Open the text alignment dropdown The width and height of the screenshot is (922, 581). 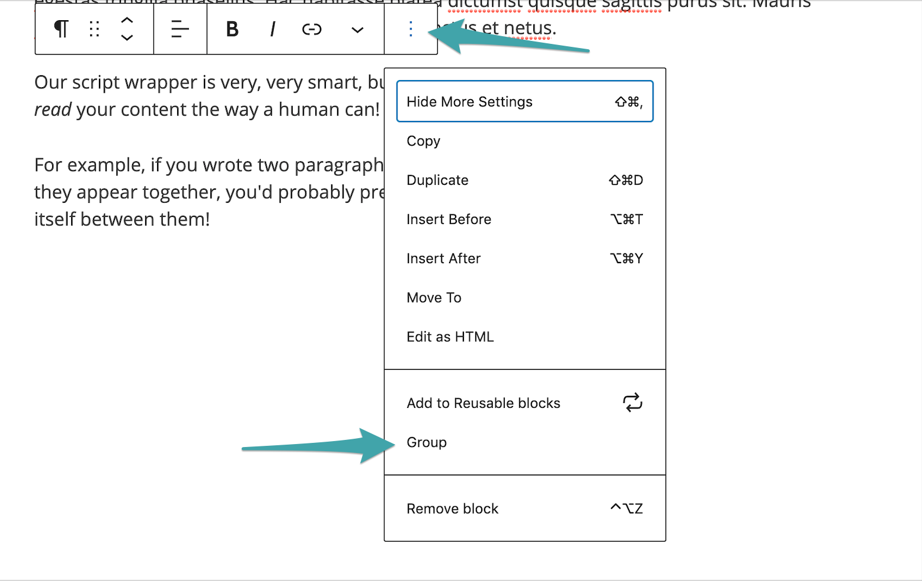pos(180,28)
